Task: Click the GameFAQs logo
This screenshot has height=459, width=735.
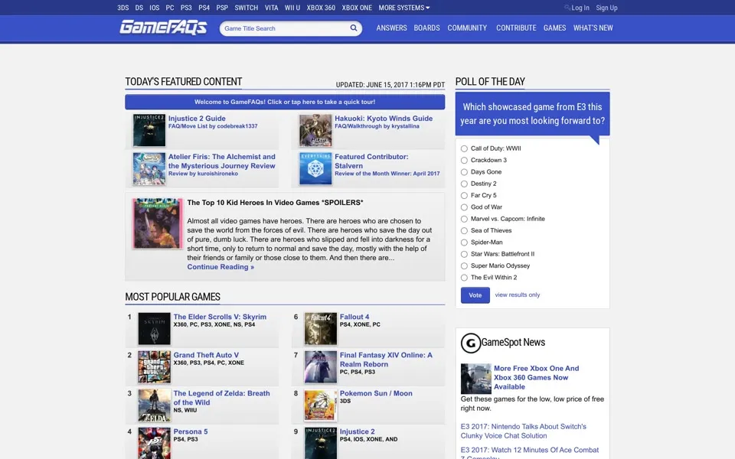Action: [x=163, y=28]
